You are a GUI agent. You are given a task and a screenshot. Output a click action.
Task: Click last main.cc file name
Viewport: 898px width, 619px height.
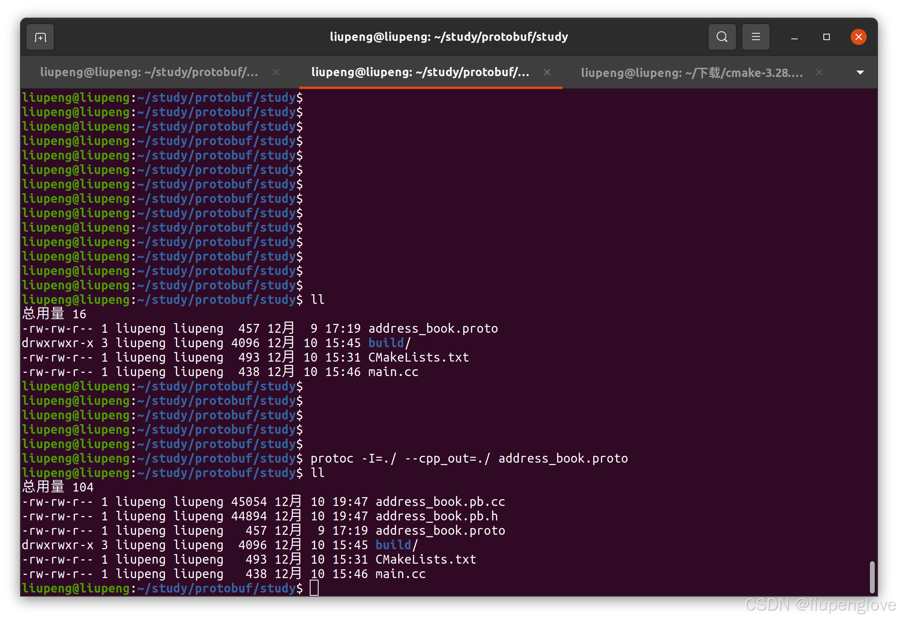point(400,574)
